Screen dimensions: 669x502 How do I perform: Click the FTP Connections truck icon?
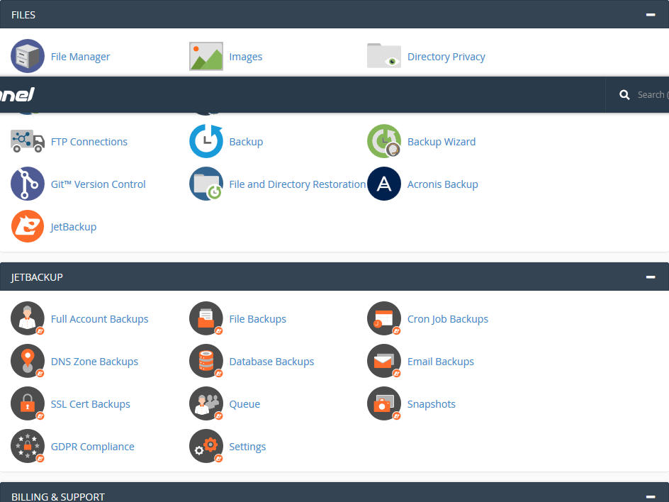(x=28, y=141)
